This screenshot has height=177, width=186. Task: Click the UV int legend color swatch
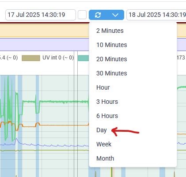pos(31,58)
